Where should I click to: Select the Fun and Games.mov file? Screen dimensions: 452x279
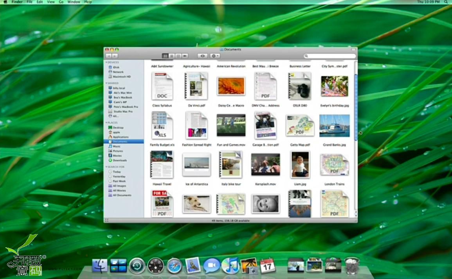(231, 125)
